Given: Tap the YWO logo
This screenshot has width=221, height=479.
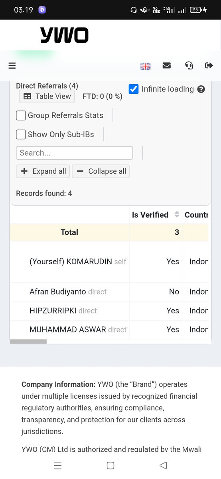Looking at the screenshot, I should (64, 35).
